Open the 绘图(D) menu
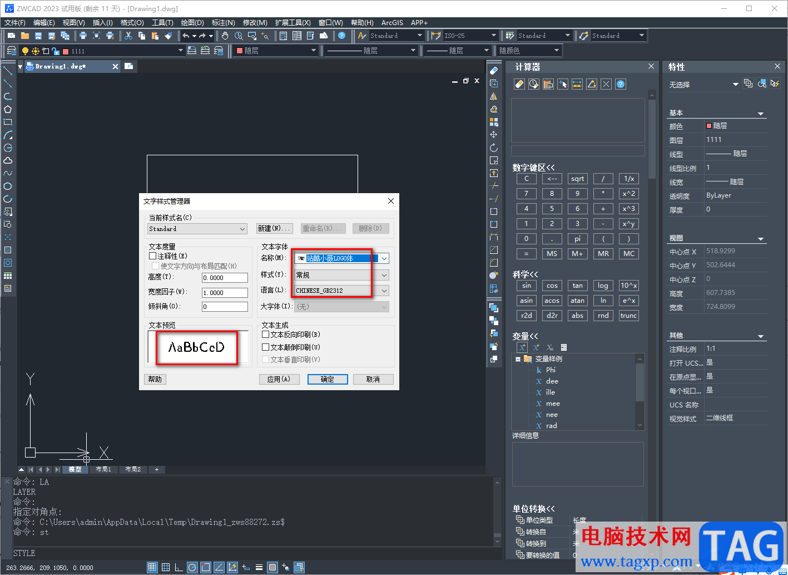 pyautogui.click(x=192, y=23)
